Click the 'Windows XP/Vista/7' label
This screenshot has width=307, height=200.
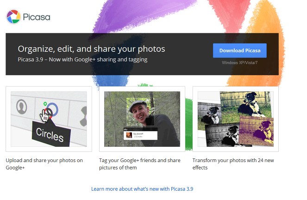coord(240,63)
